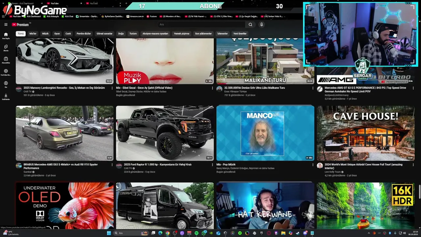Select the Yemek pişirme filter chip
Image resolution: width=421 pixels, height=237 pixels.
[182, 34]
